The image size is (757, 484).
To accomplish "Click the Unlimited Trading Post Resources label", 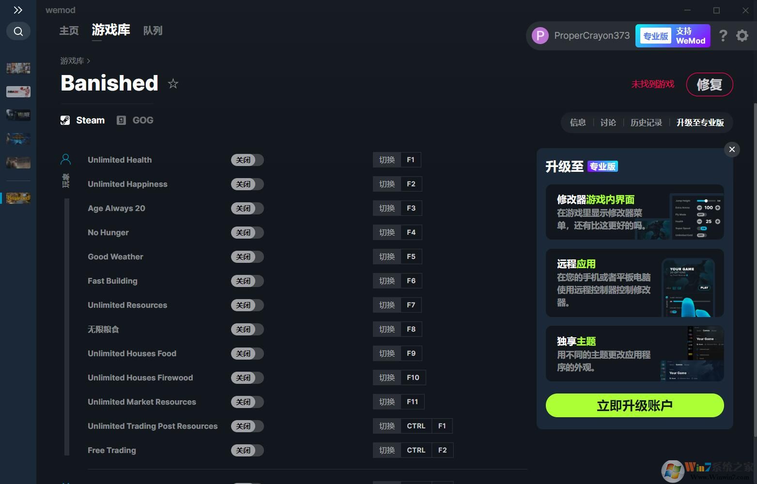I will click(153, 426).
